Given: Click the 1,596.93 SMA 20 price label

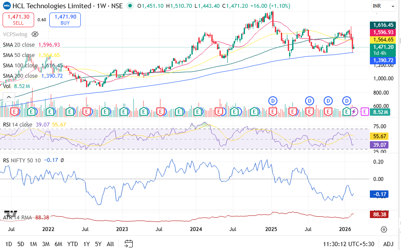Looking at the screenshot, I should [x=383, y=32].
